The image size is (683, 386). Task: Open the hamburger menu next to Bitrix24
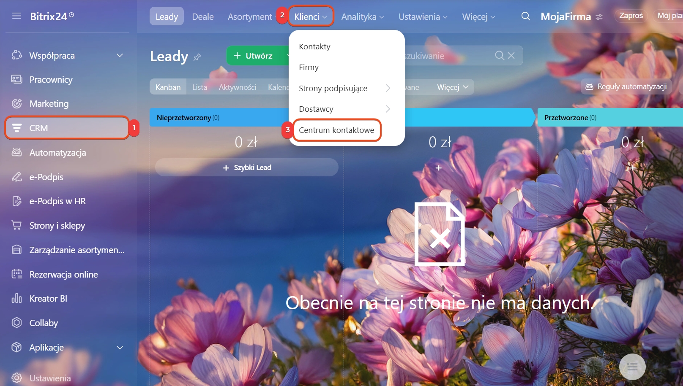16,16
